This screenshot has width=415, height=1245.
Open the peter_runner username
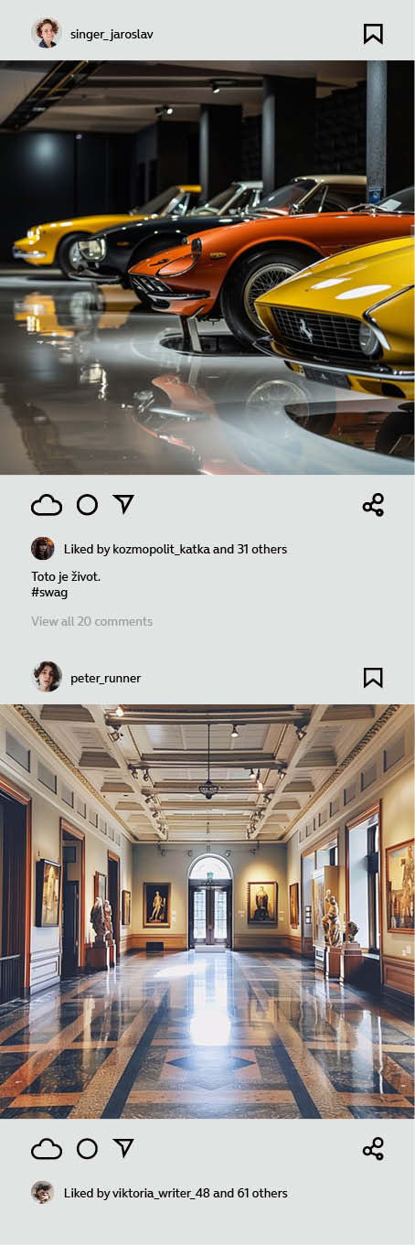[x=105, y=679]
